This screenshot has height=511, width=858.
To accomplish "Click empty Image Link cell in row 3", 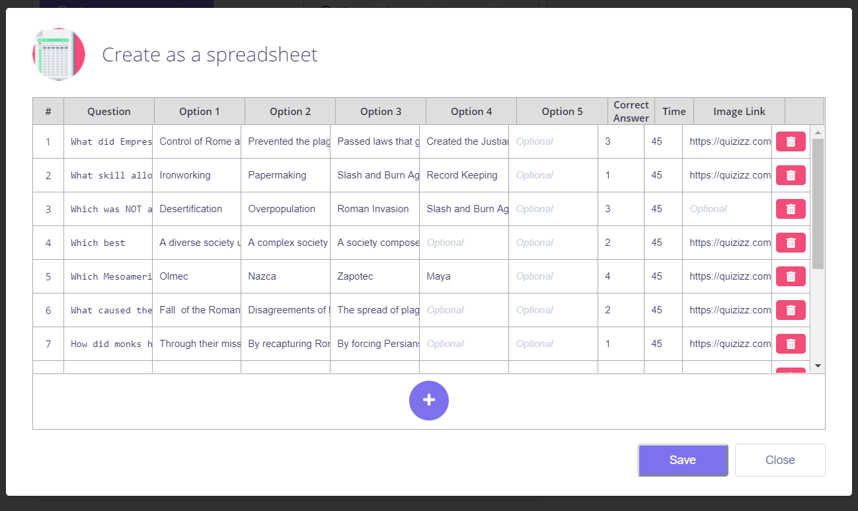I will click(727, 209).
